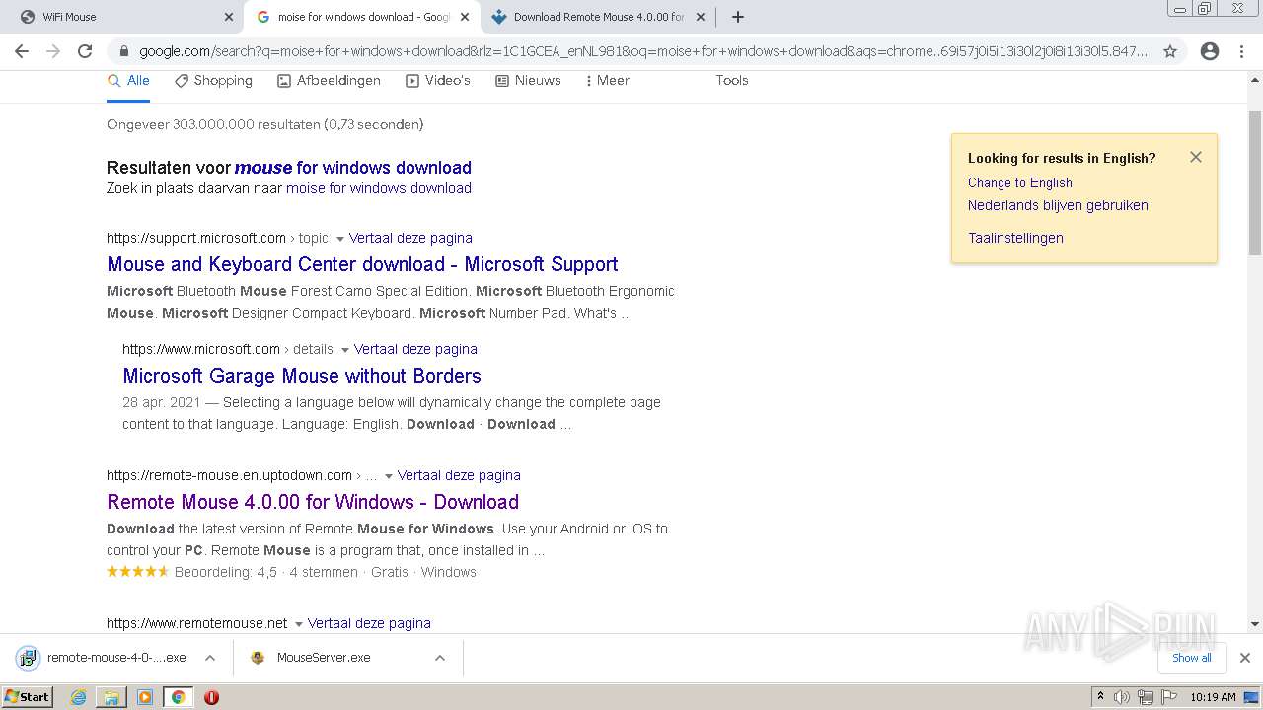Click Show all downloads button
This screenshot has height=710, width=1263.
(x=1191, y=658)
